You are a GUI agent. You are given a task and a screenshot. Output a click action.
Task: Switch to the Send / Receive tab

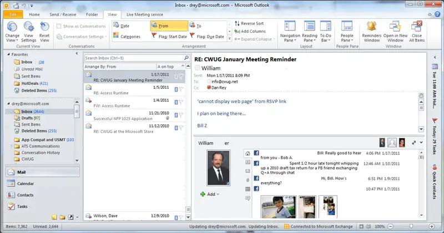[x=63, y=14]
